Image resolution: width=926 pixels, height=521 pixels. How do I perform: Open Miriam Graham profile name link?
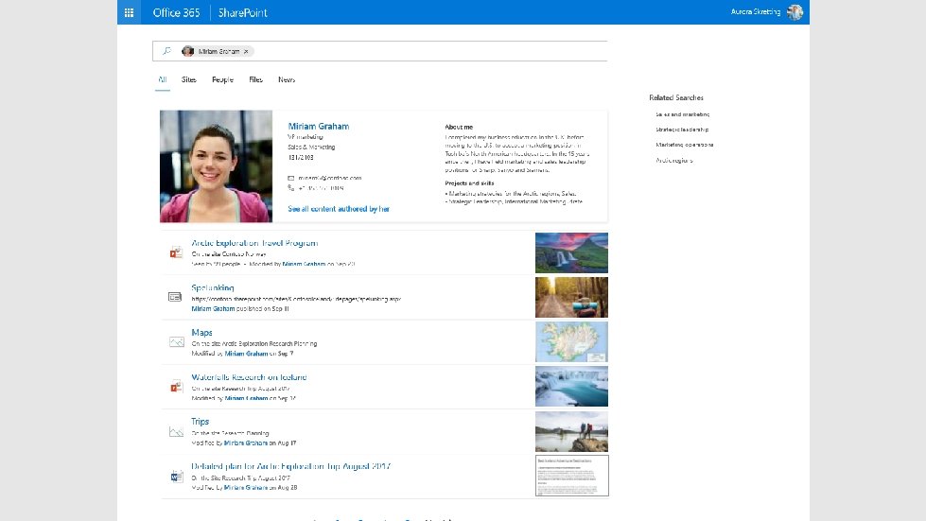319,127
